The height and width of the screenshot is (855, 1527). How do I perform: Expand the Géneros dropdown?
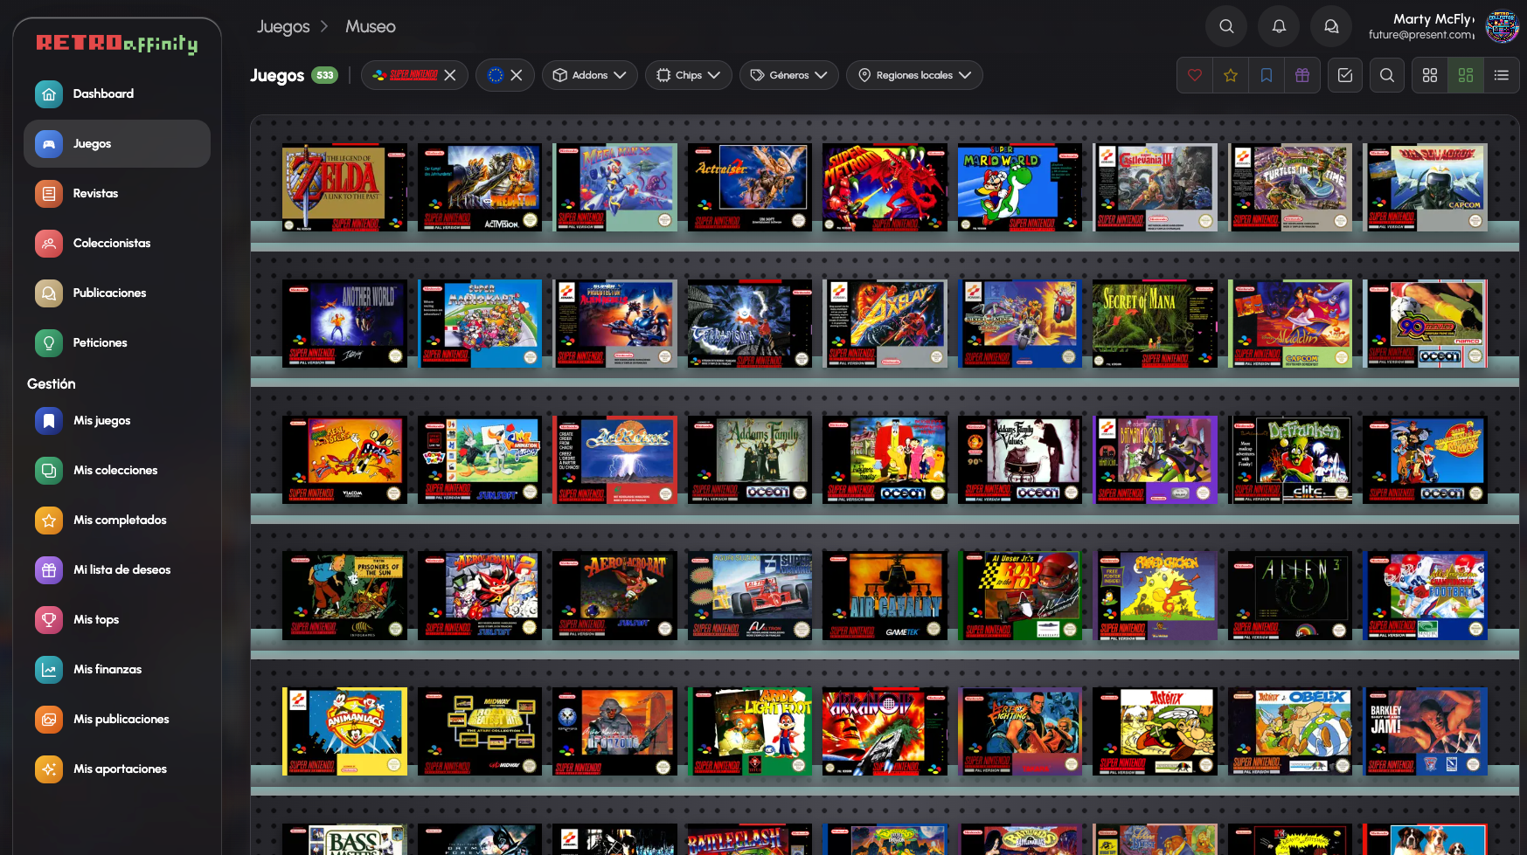tap(789, 75)
